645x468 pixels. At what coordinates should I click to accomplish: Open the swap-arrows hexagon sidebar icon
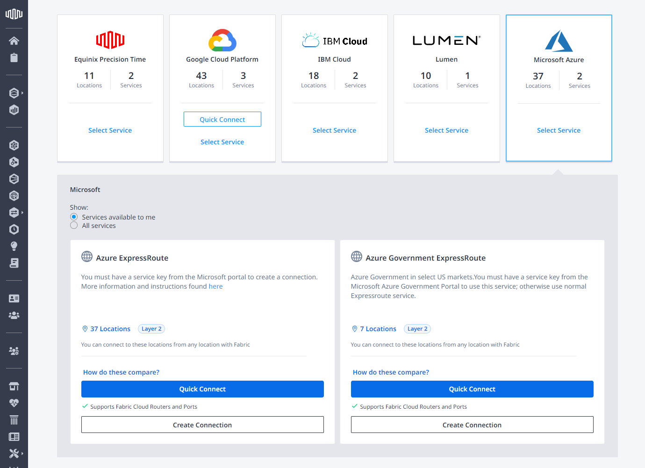coord(14,213)
